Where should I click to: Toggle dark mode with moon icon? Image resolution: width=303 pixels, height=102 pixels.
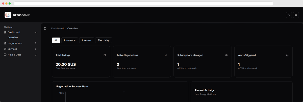pos(289,15)
